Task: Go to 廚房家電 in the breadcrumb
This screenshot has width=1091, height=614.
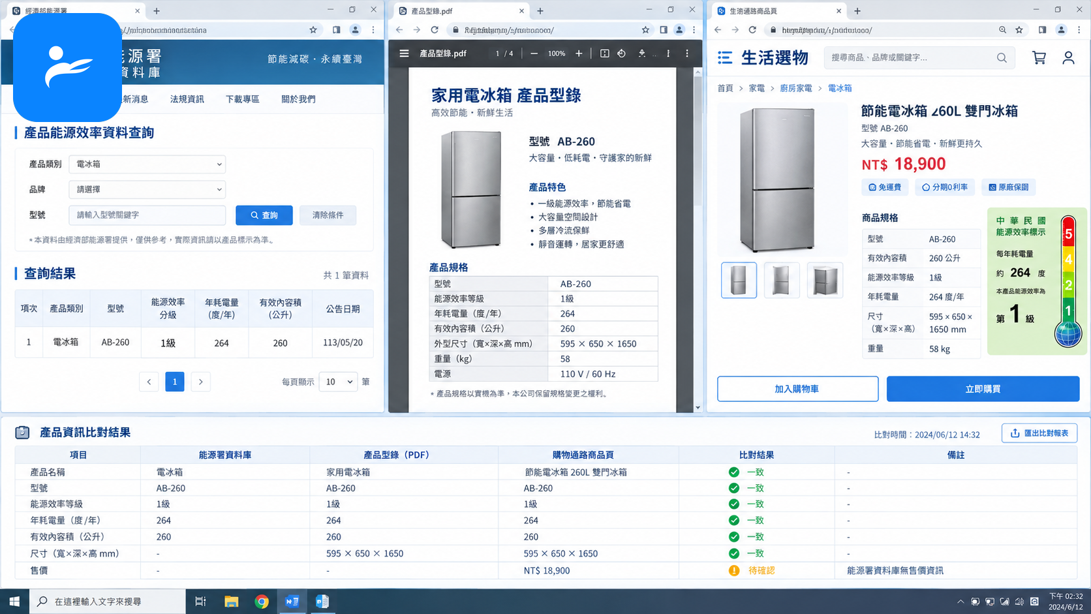Action: tap(796, 88)
